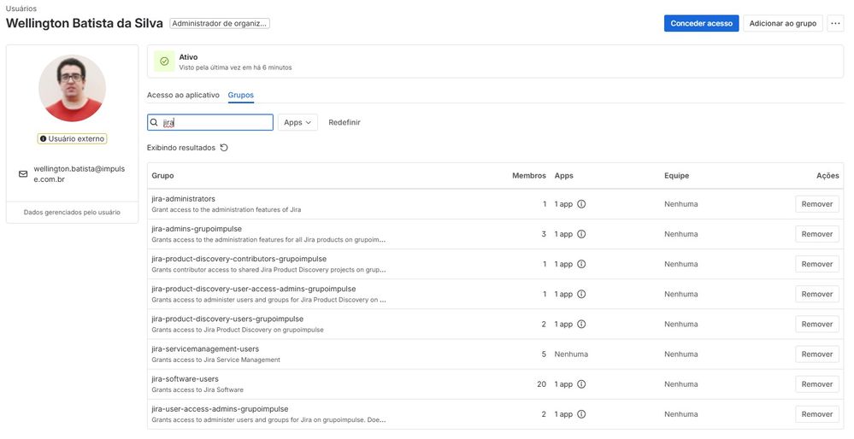Click the Administrador de organiz... badge
This screenshot has height=439, width=854.
(220, 23)
